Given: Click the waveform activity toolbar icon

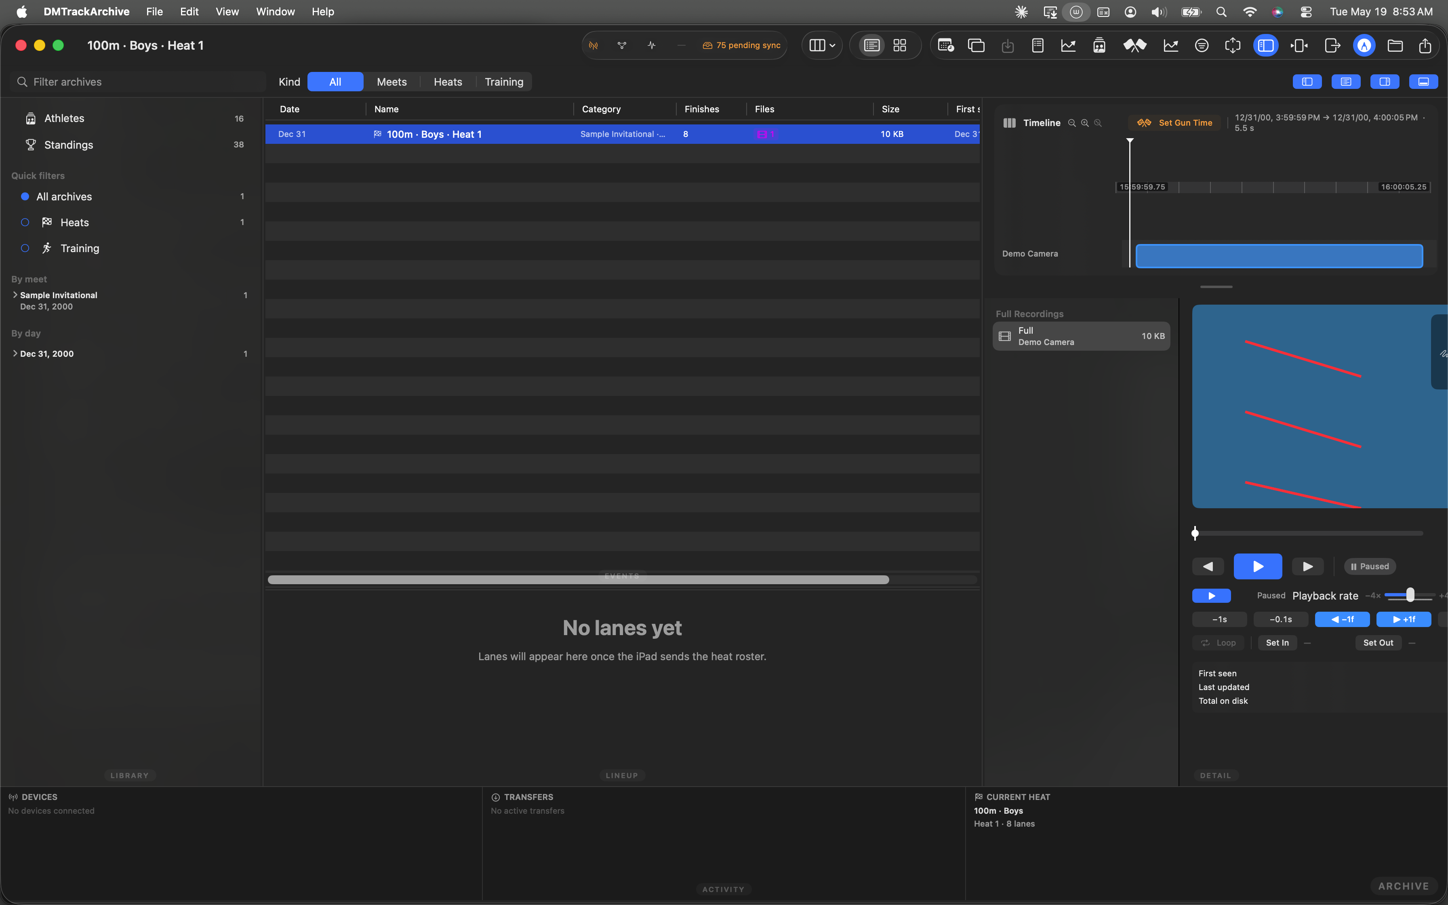Looking at the screenshot, I should (652, 46).
